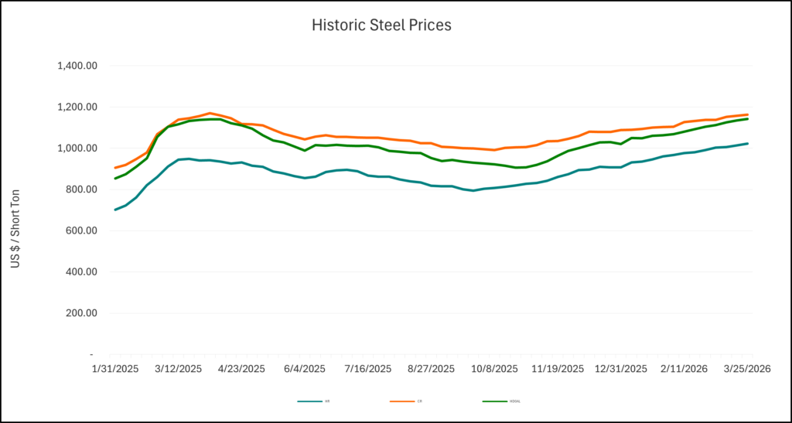Click the "Historic Steel Prices" chart title
The image size is (792, 423).
coord(381,25)
